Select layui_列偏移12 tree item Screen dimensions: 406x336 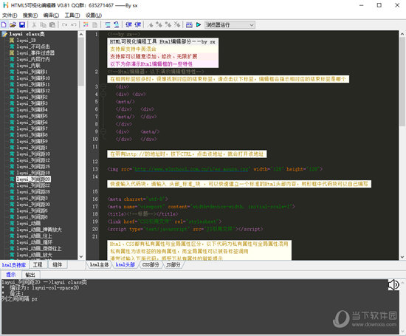point(33,91)
